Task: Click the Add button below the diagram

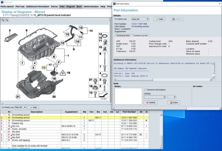Action: coord(33,107)
